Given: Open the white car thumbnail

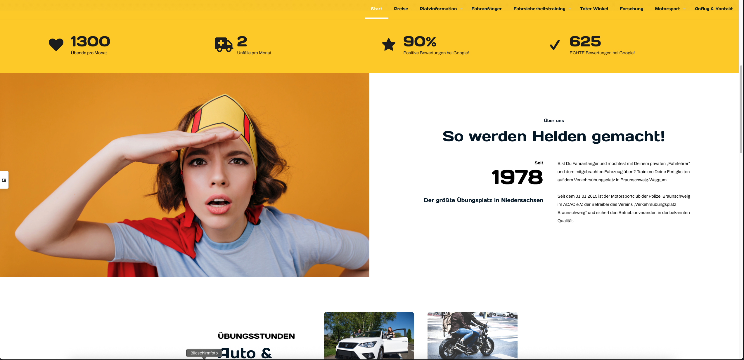Looking at the screenshot, I should click(x=369, y=335).
